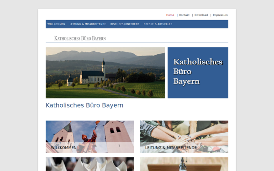Open the Home link in top navigation

[170, 15]
